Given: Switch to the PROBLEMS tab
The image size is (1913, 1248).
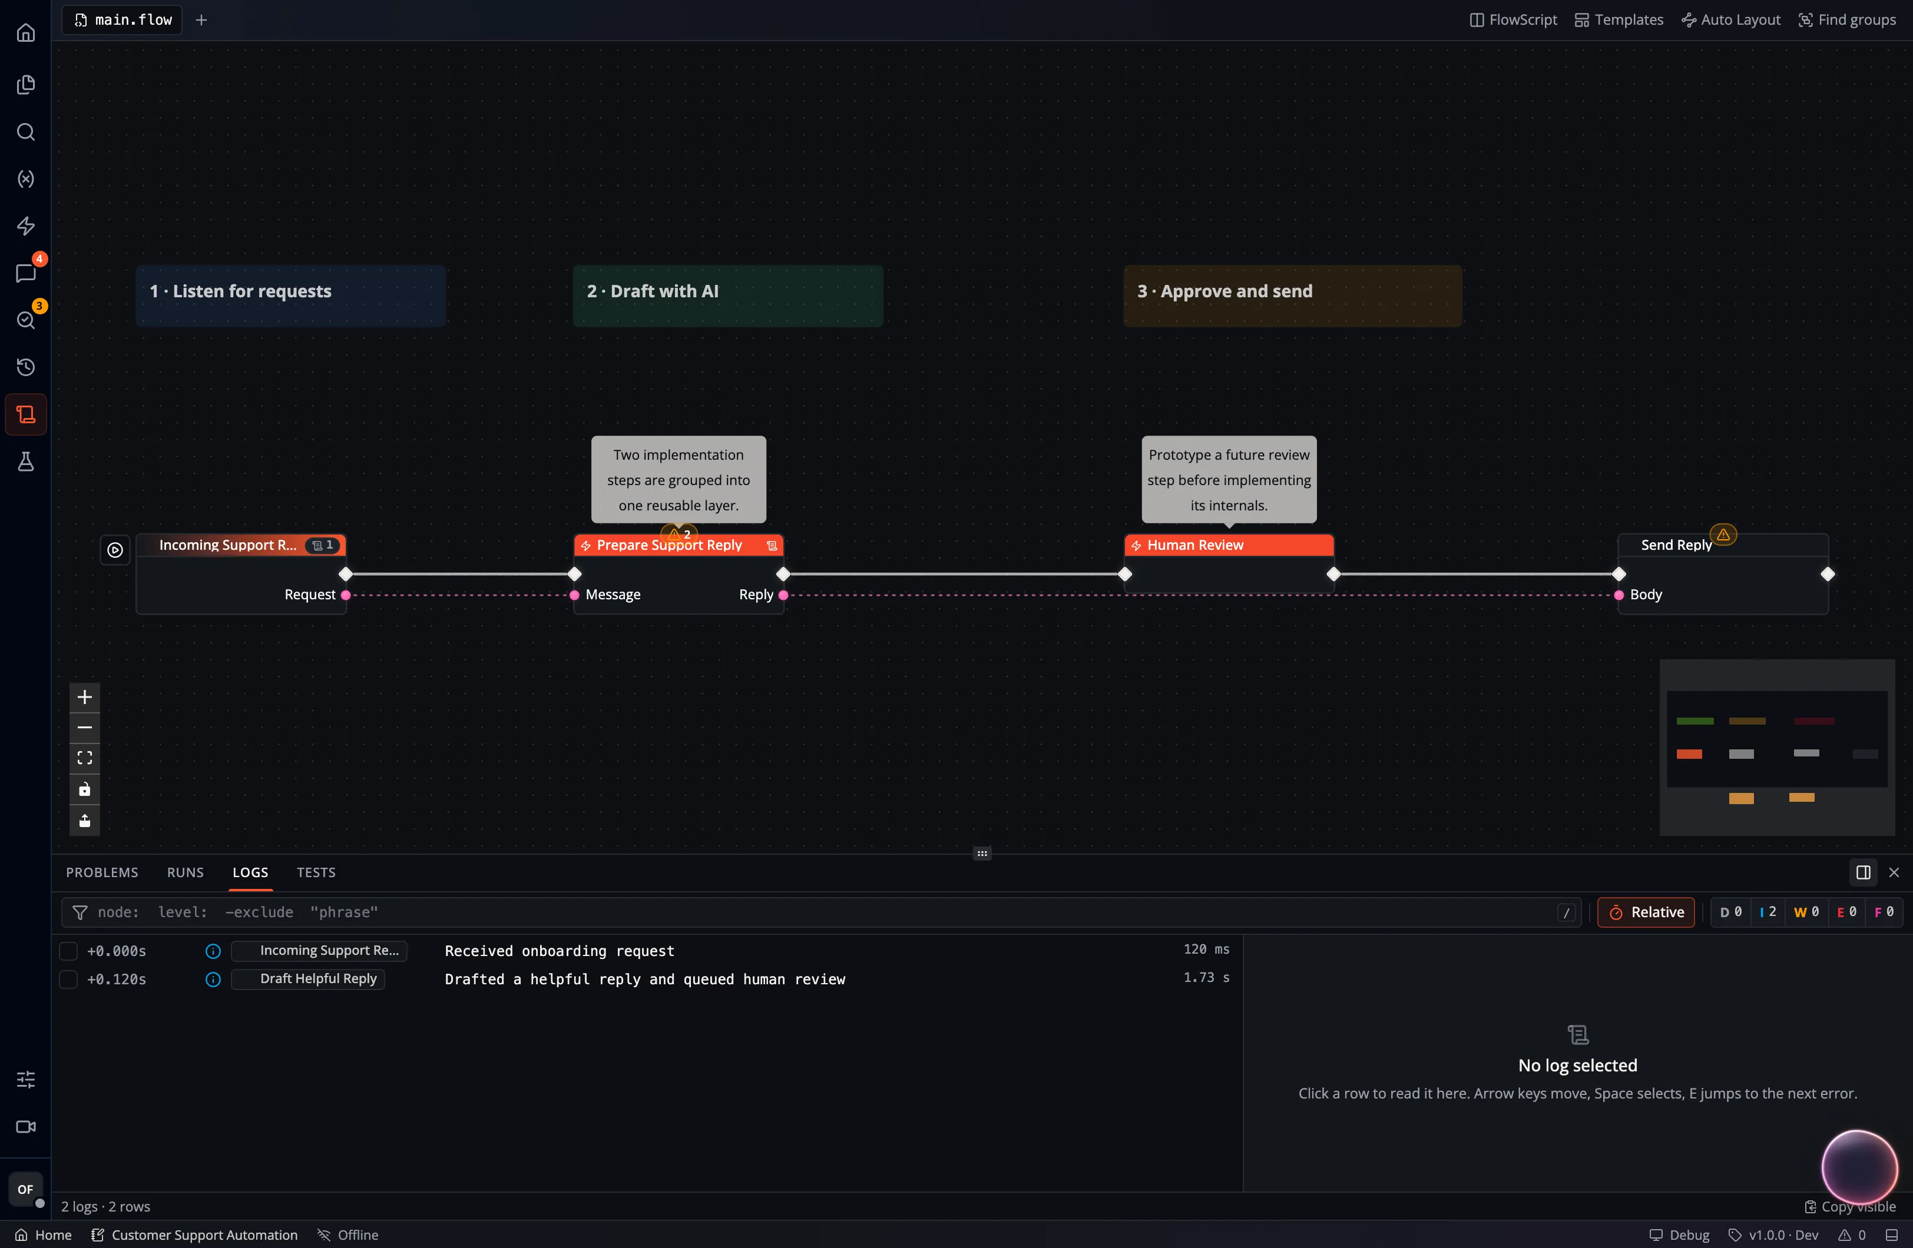Looking at the screenshot, I should (x=102, y=872).
